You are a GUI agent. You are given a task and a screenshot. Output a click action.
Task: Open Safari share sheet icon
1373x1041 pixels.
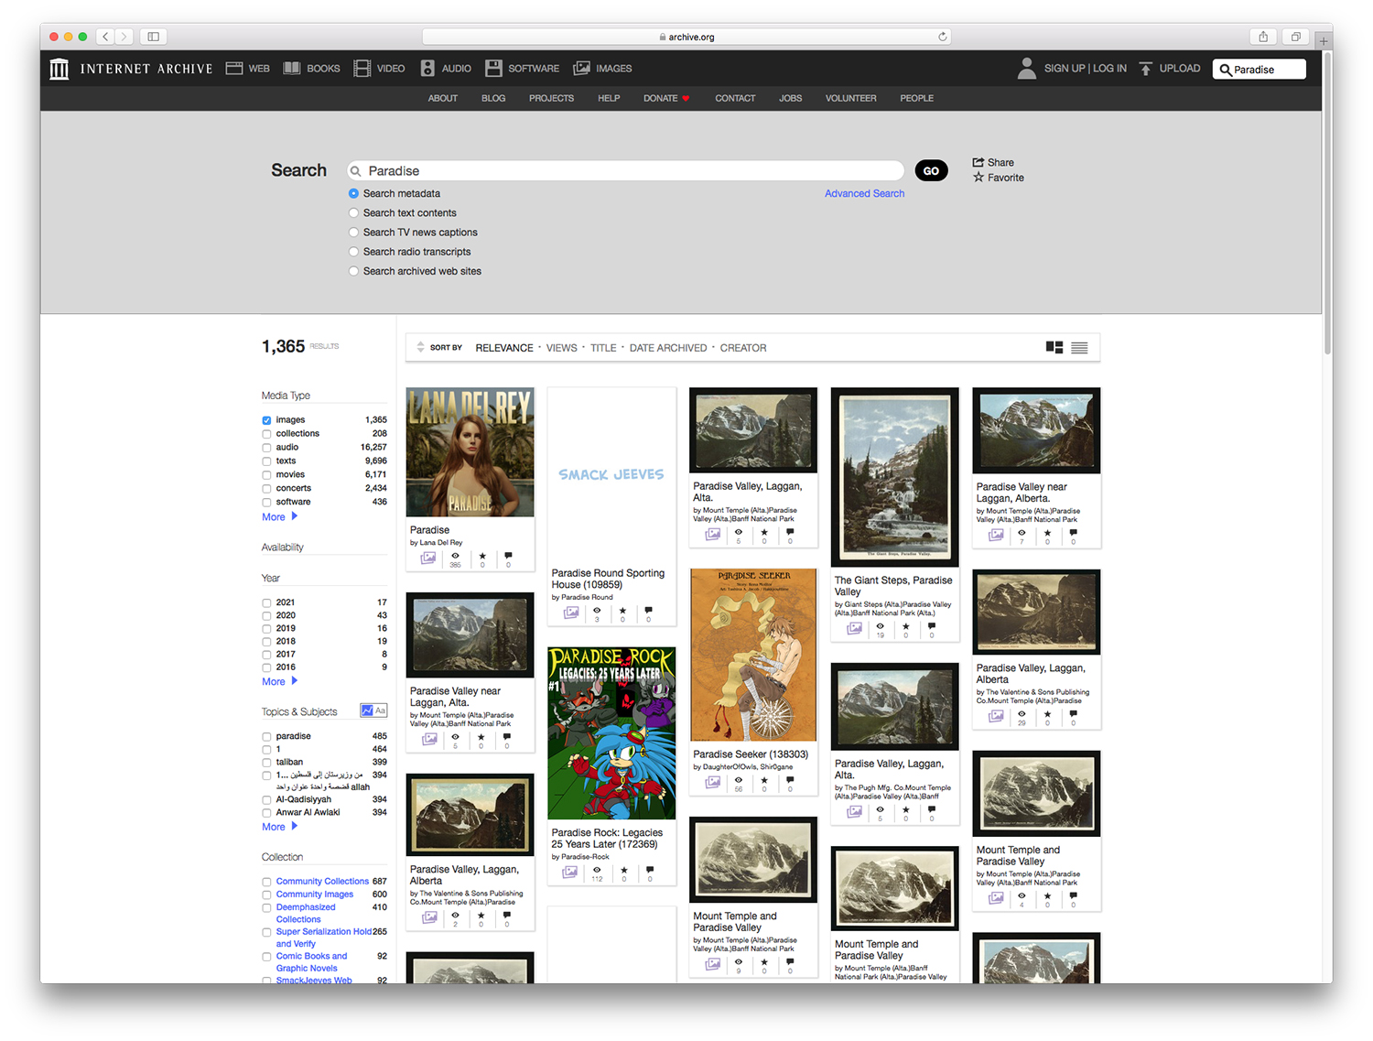pyautogui.click(x=1263, y=37)
